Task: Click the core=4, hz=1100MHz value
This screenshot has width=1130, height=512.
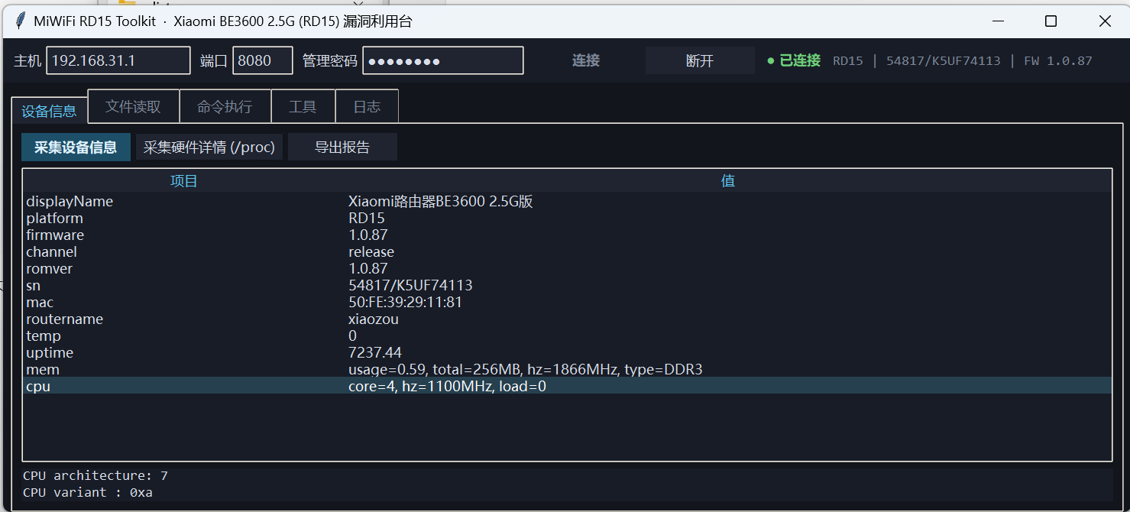Action: tap(447, 387)
